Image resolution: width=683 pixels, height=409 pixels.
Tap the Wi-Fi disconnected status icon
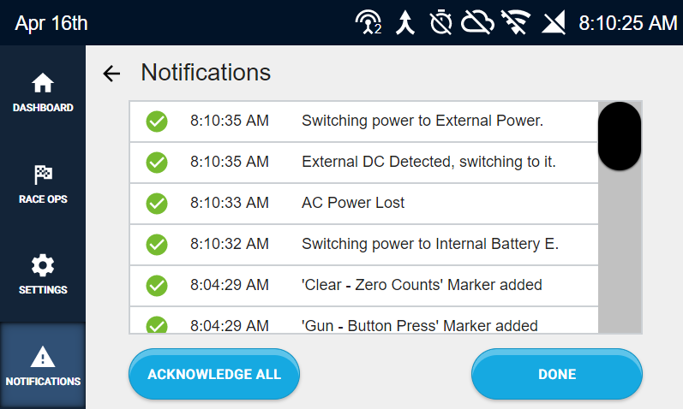click(x=516, y=22)
